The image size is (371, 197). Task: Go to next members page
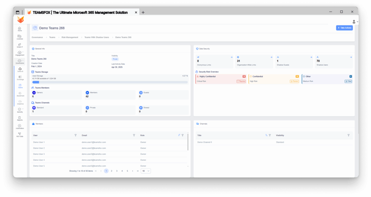tap(133, 171)
